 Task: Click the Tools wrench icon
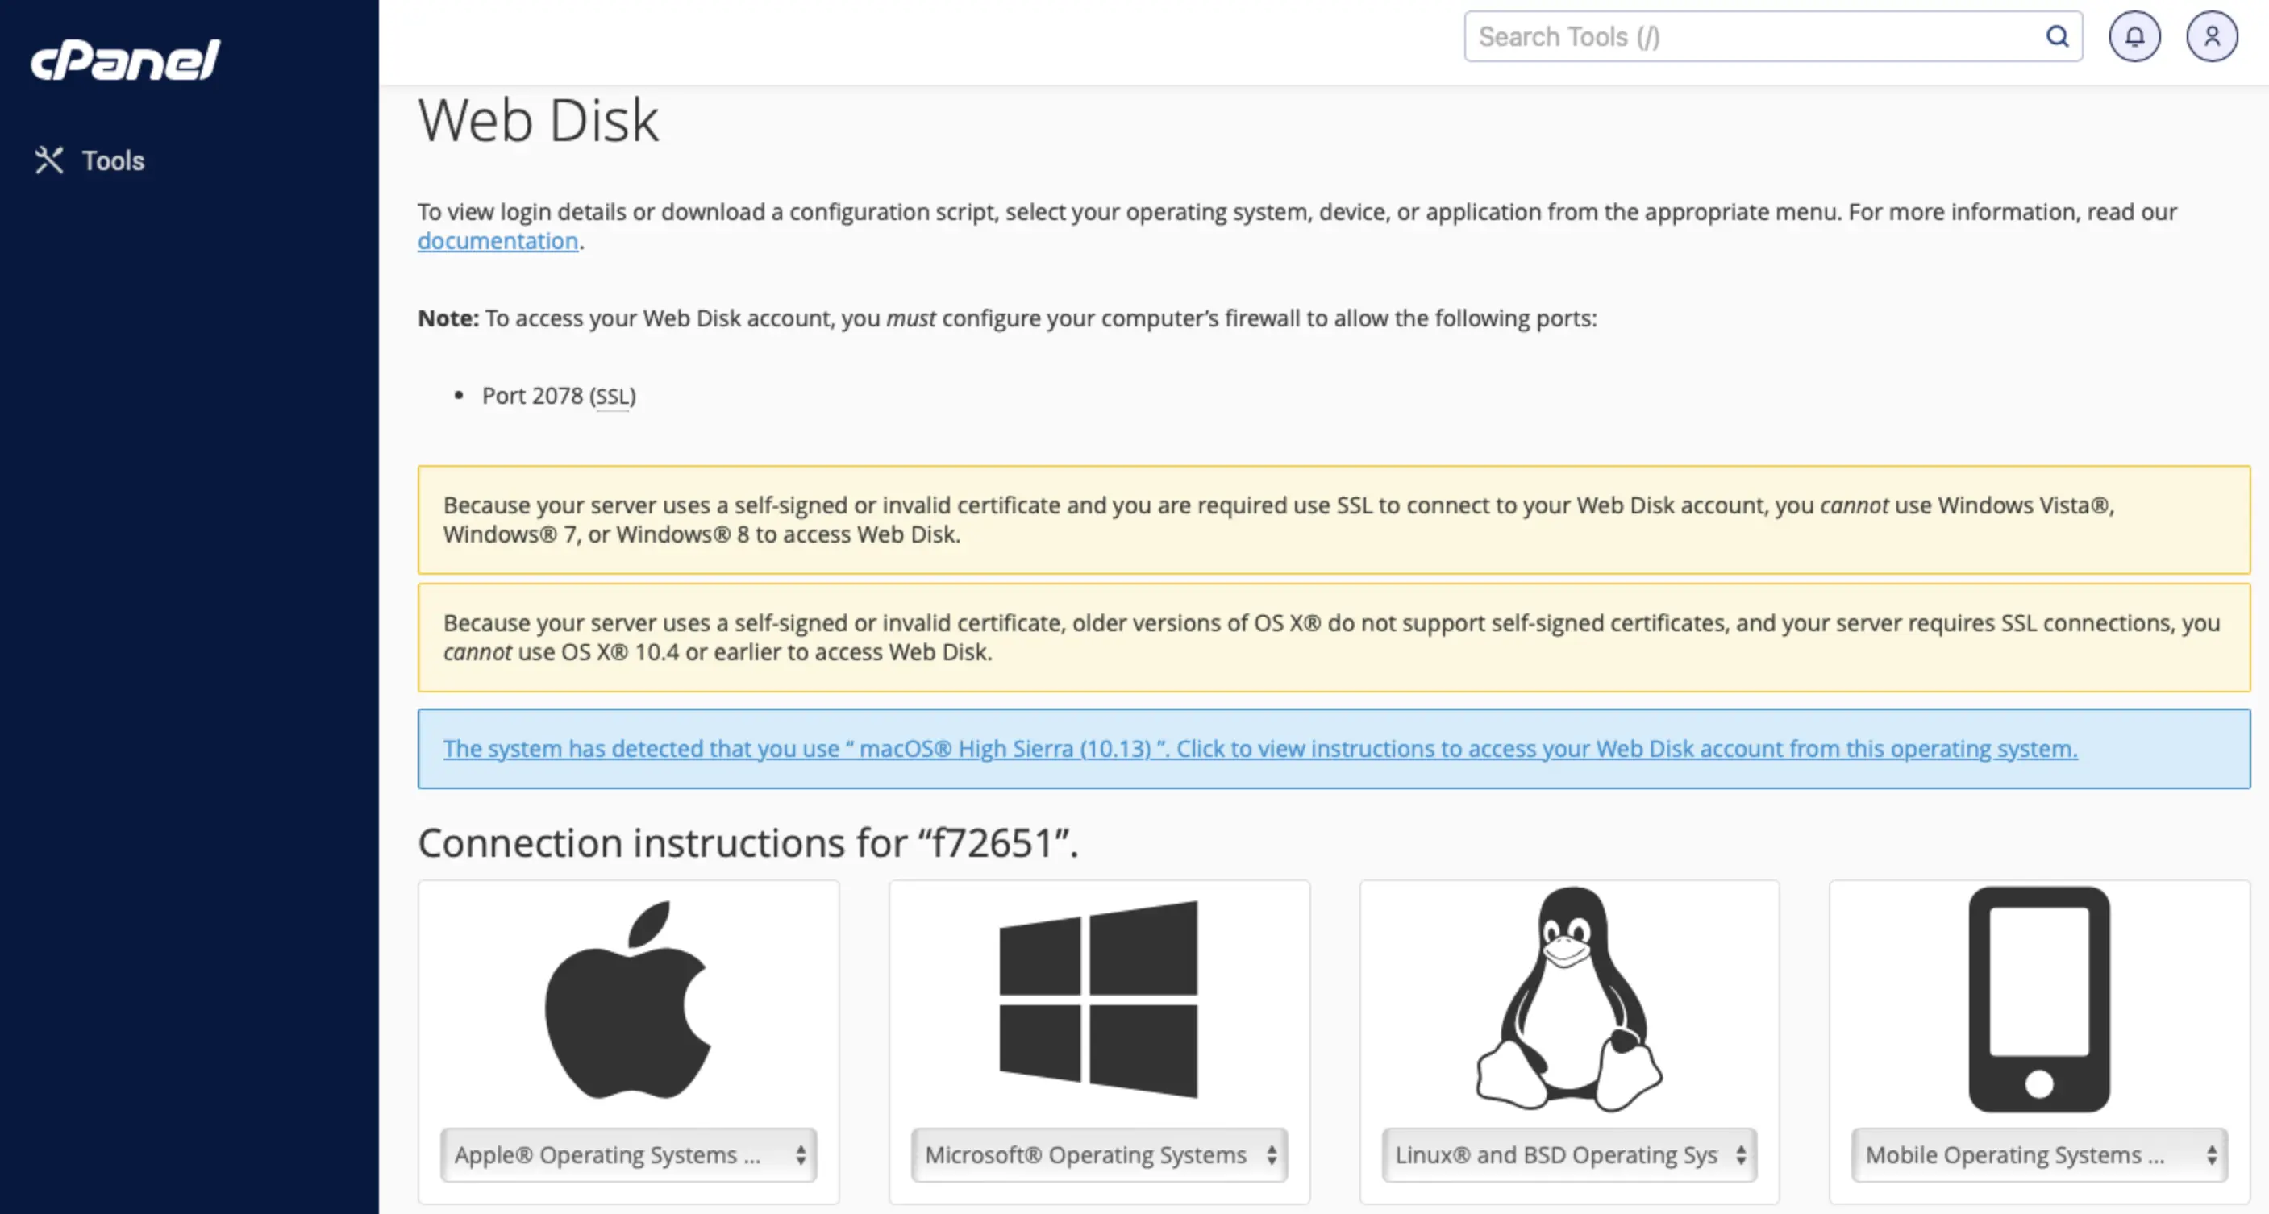tap(49, 160)
